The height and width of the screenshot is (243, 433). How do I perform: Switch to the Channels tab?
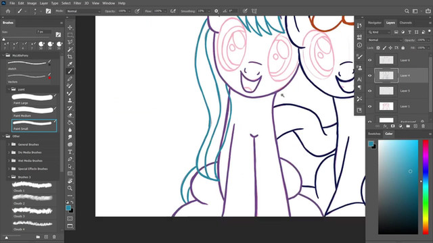405,23
